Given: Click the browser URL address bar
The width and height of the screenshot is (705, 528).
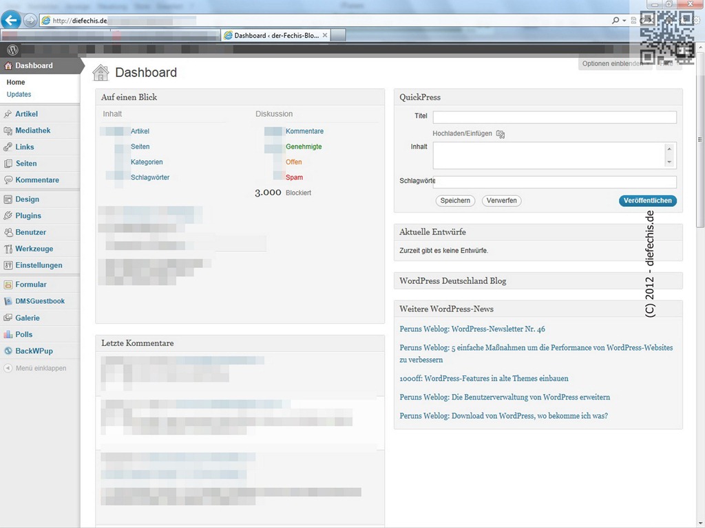Looking at the screenshot, I should [324, 20].
